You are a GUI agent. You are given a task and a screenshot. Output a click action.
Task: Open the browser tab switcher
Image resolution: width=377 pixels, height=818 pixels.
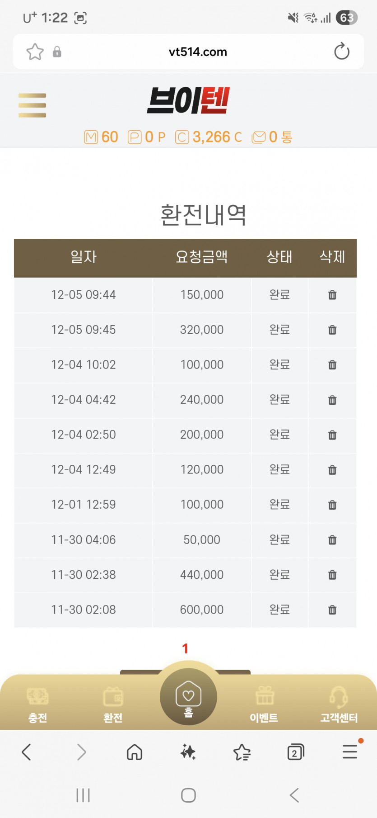[x=295, y=752]
